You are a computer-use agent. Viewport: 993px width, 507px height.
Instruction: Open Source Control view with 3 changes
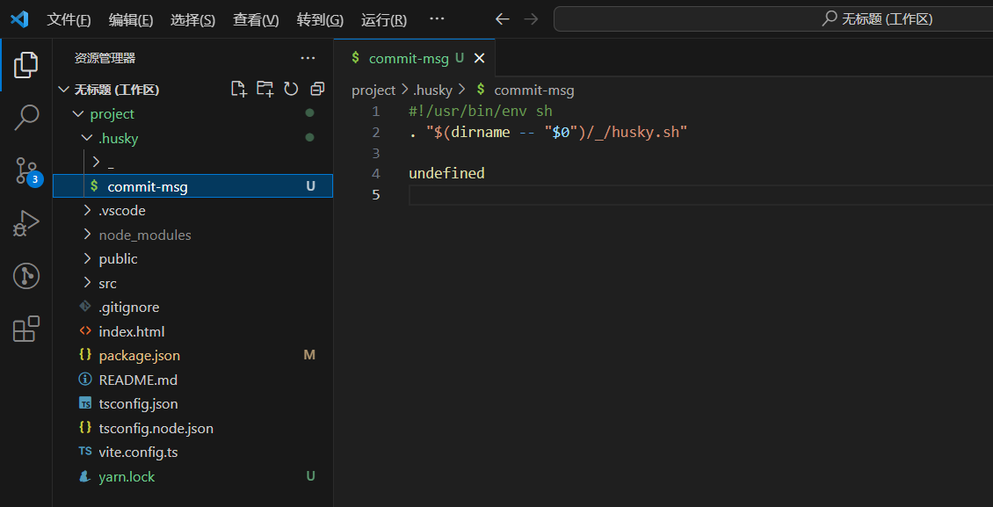pyautogui.click(x=26, y=170)
